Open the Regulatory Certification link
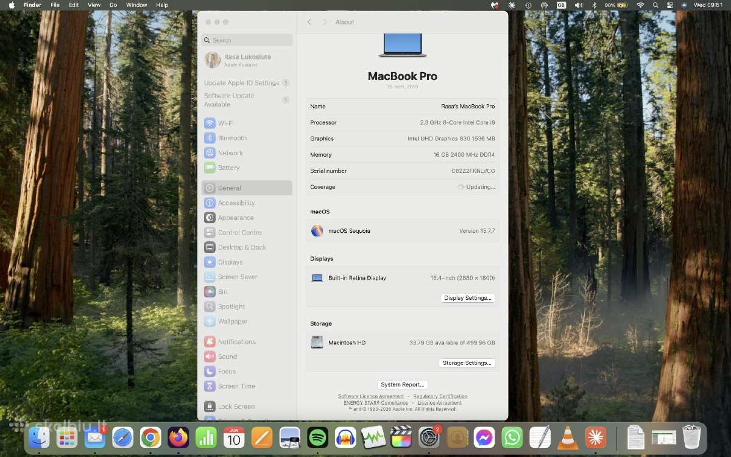 (x=440, y=397)
